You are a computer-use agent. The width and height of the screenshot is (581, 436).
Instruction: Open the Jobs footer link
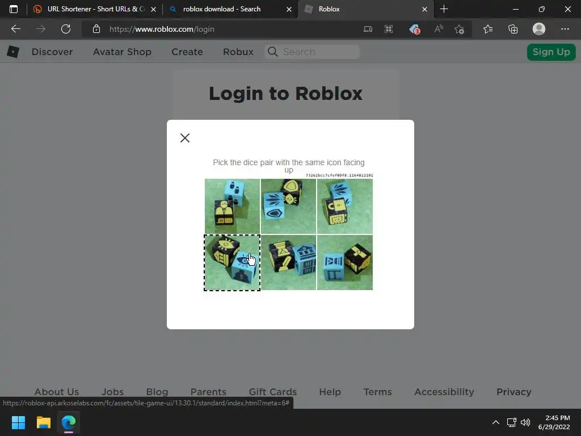(x=113, y=392)
